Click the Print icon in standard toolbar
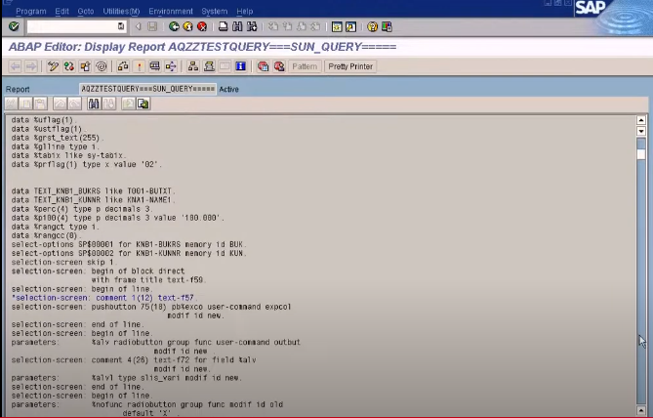This screenshot has height=418, width=653. [x=224, y=26]
